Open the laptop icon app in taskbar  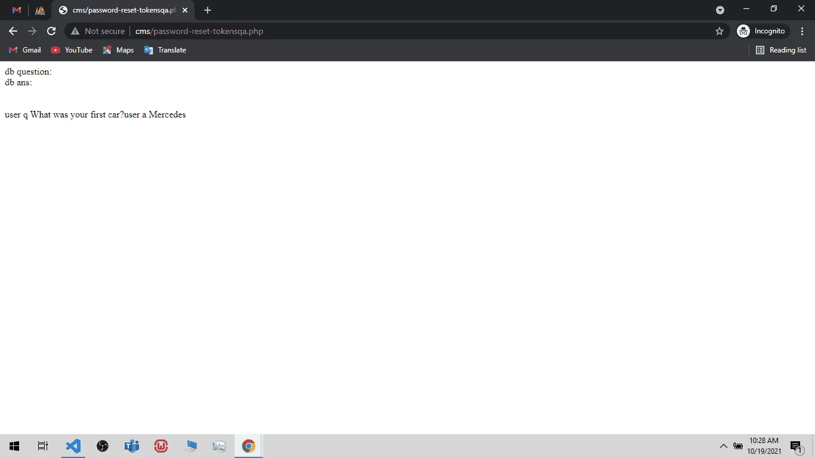pos(190,446)
